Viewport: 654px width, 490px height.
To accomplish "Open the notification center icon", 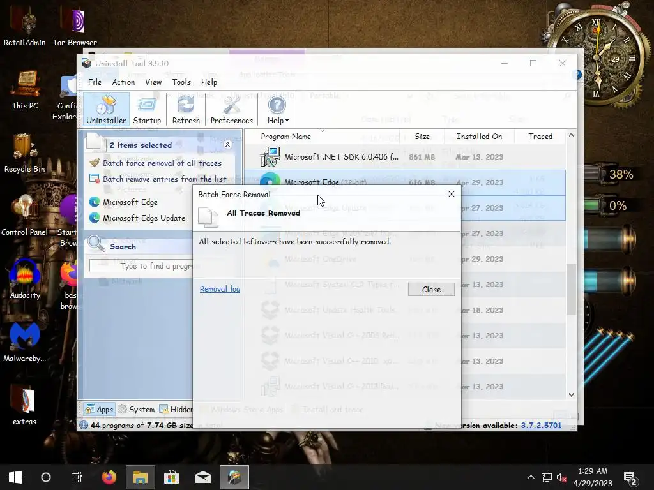I will point(630,478).
